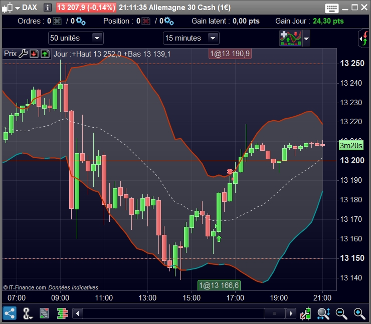Click the auto-zoom magnifier with arrows
Screen dimensions: 371x324
[323, 313]
